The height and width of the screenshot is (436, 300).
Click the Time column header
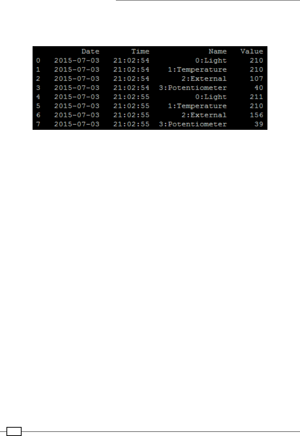[x=140, y=51]
